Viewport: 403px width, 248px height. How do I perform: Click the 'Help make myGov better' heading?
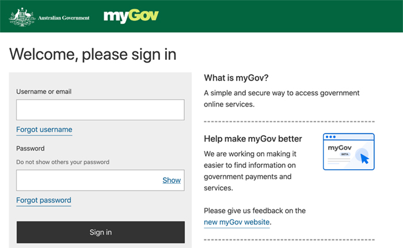tap(253, 139)
